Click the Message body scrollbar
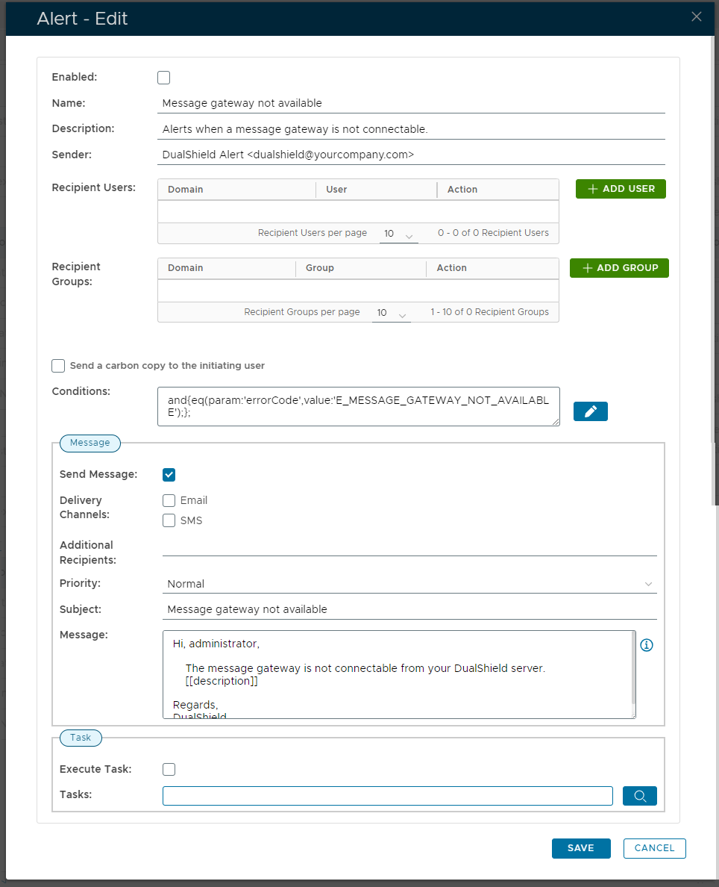Image resolution: width=719 pixels, height=887 pixels. coord(634,668)
